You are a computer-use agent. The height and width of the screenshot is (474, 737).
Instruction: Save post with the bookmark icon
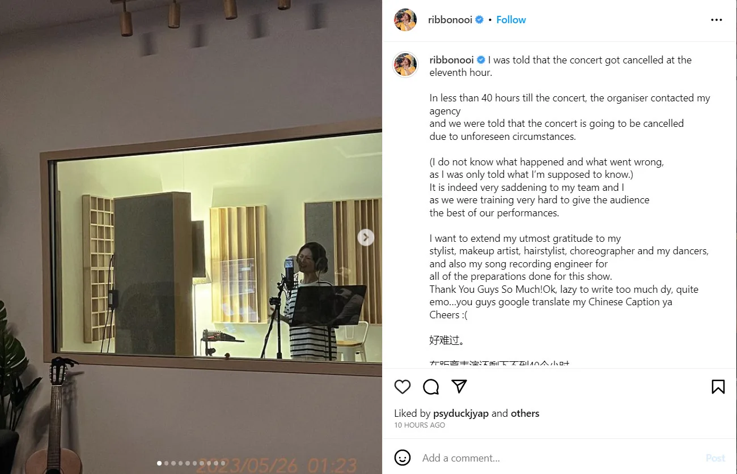718,387
